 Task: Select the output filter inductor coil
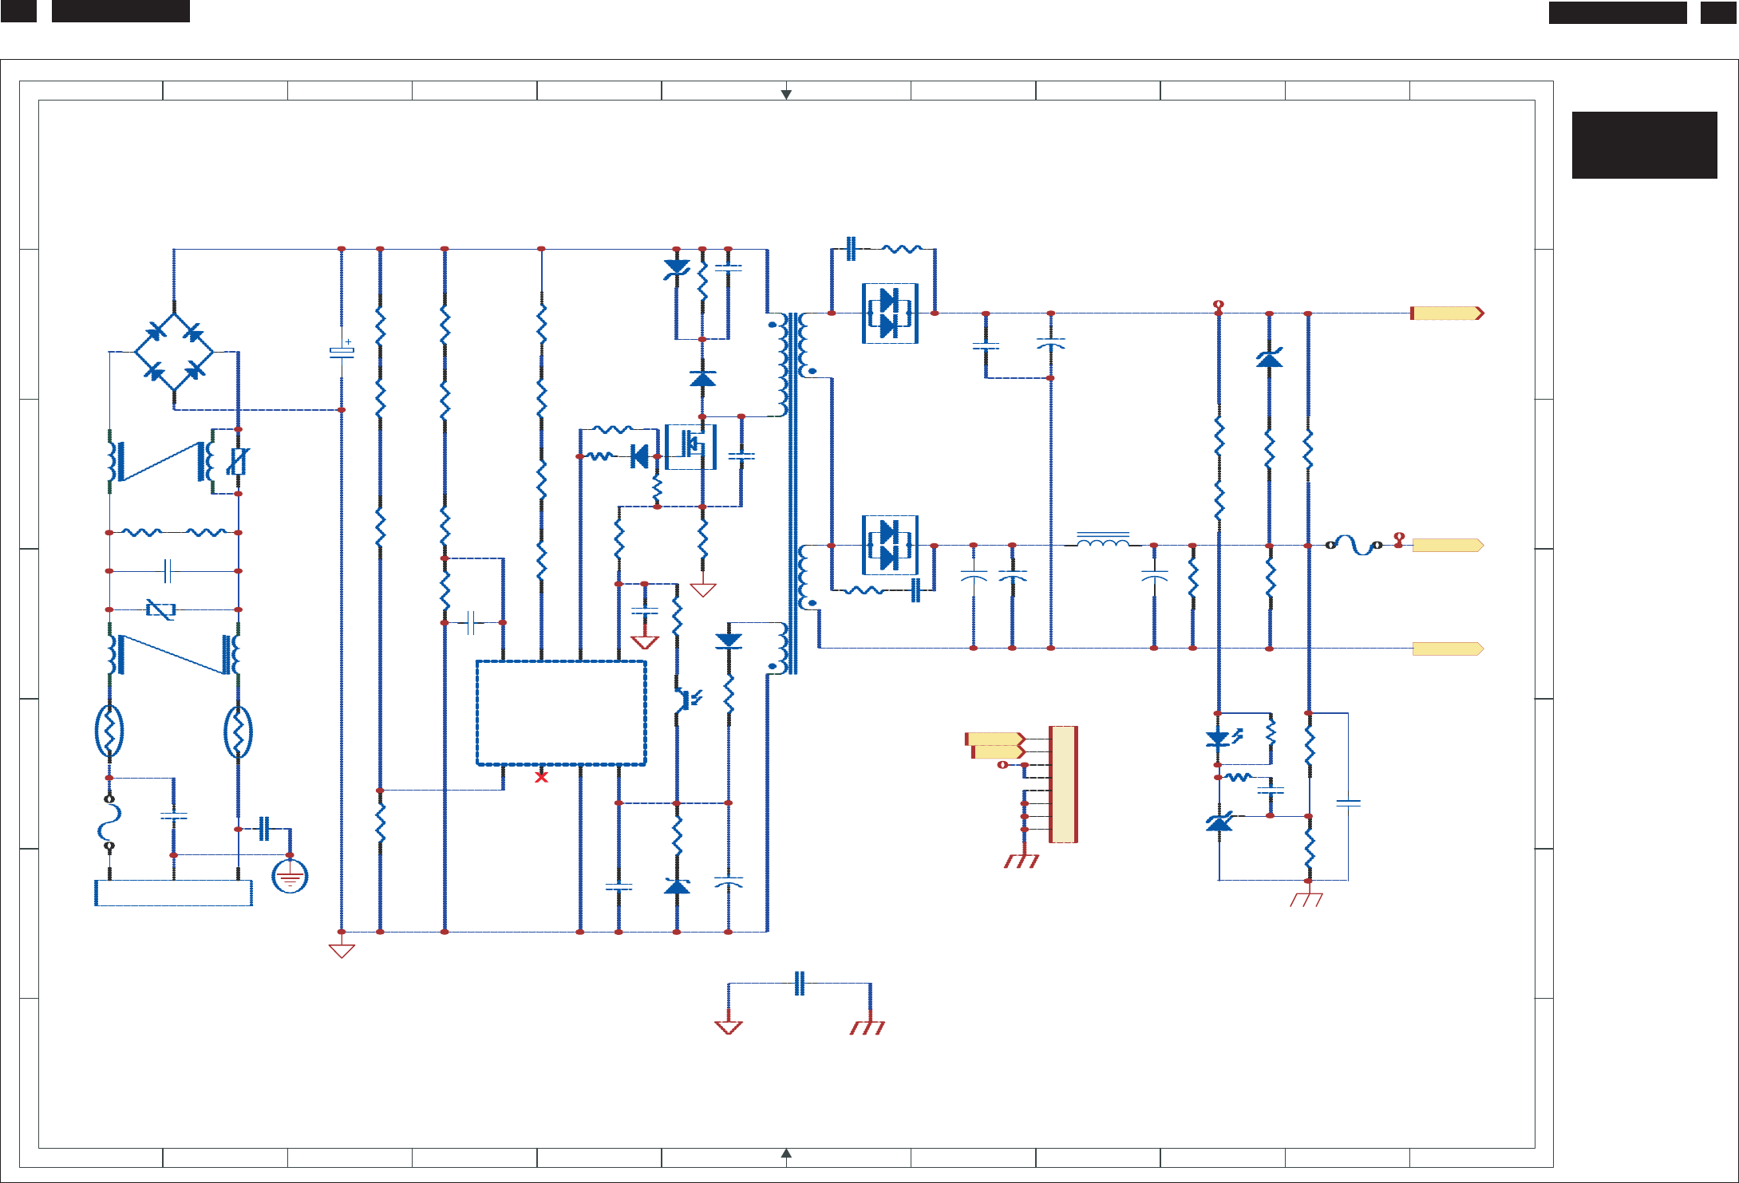[x=1103, y=542]
